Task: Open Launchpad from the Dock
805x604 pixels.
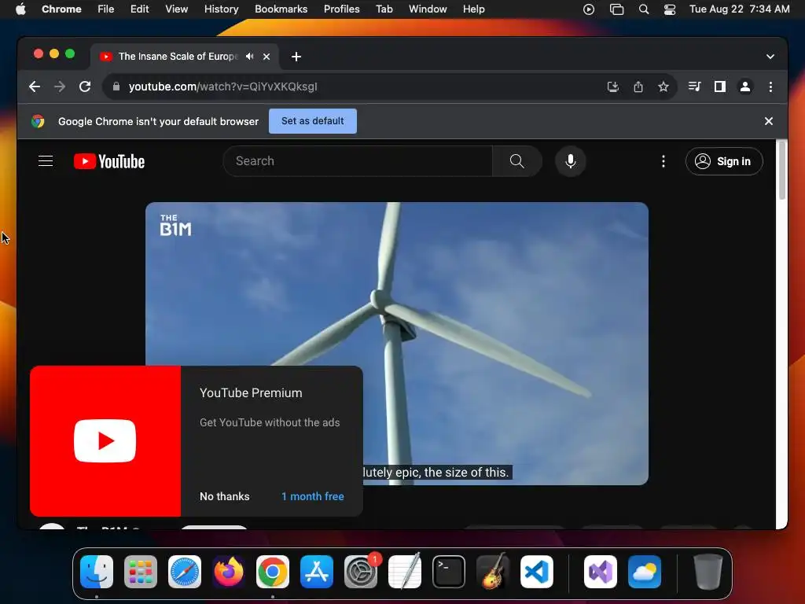Action: pos(141,572)
